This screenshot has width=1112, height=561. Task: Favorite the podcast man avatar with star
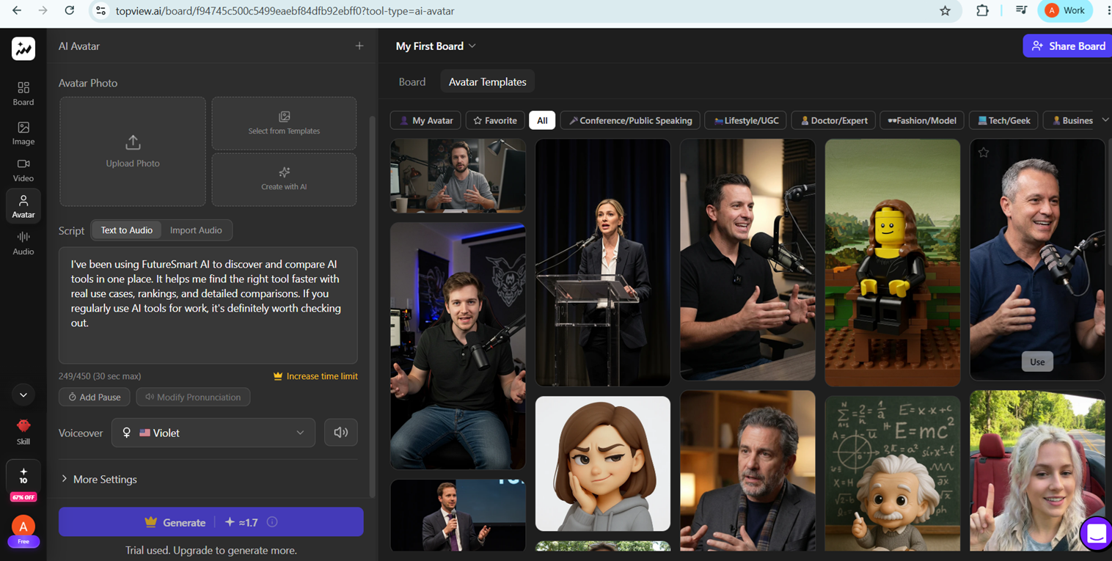click(x=984, y=153)
